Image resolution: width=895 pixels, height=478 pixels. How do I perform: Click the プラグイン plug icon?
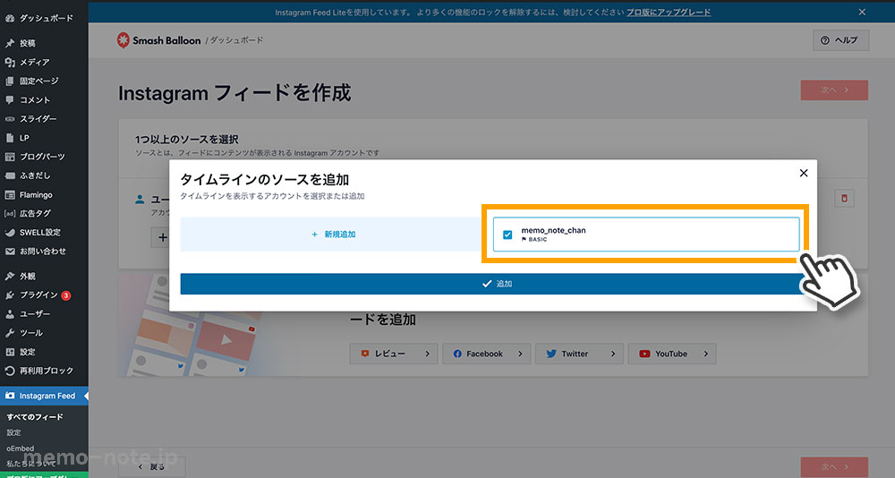(x=10, y=295)
